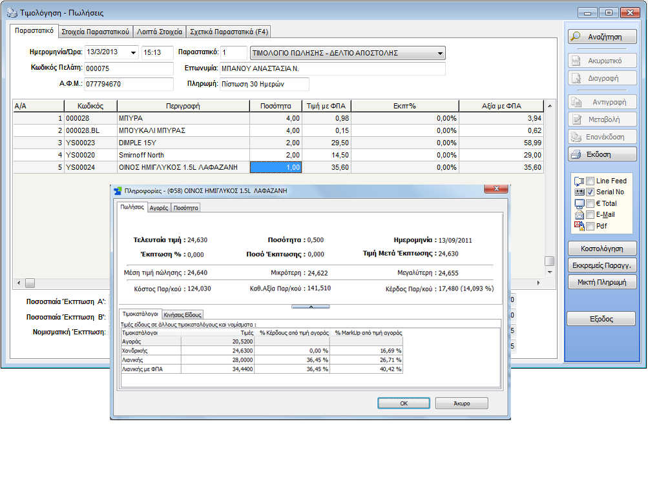The width and height of the screenshot is (648, 488).
Task: Click the Εκκρεμείς Παραγγ. button
Action: tap(601, 265)
